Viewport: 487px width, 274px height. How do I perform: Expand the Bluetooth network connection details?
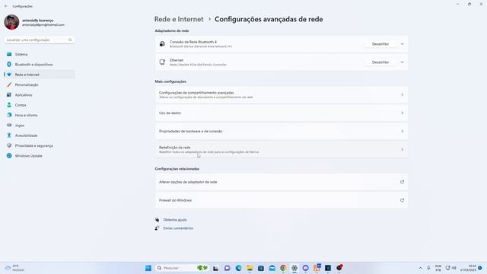(403, 44)
